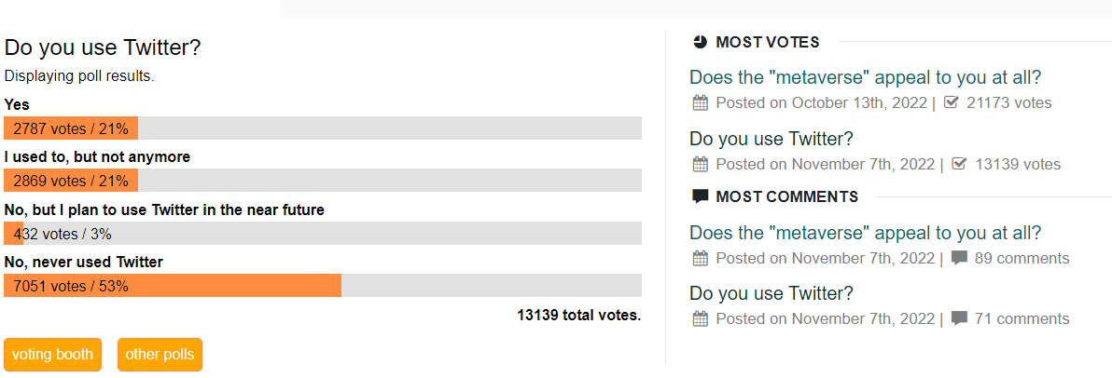Click the speech bubble icon beside Most Comments
Image resolution: width=1112 pixels, height=378 pixels.
point(700,196)
